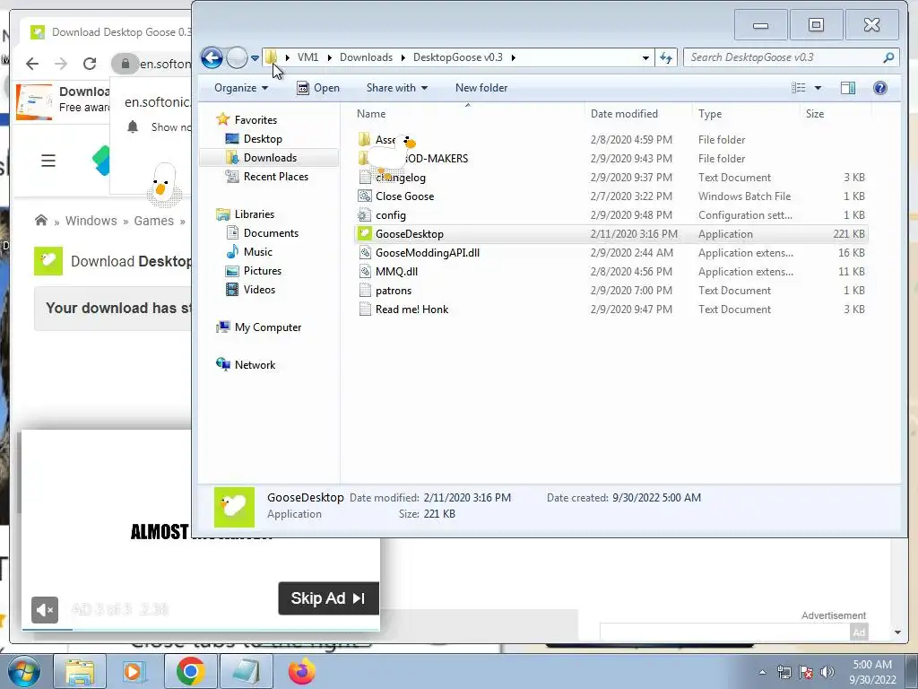Image resolution: width=918 pixels, height=689 pixels.
Task: Open the Softonic hamburger menu
Action: 48,161
